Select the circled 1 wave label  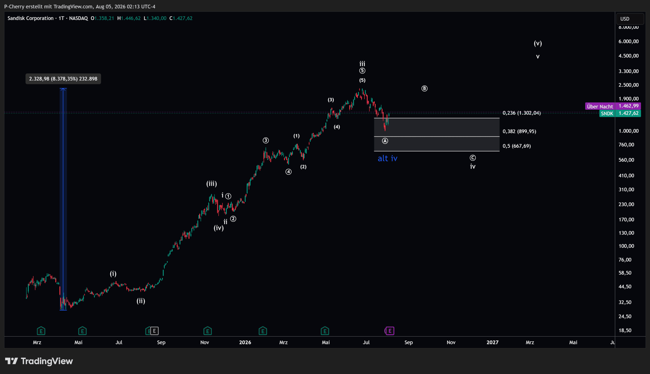228,196
